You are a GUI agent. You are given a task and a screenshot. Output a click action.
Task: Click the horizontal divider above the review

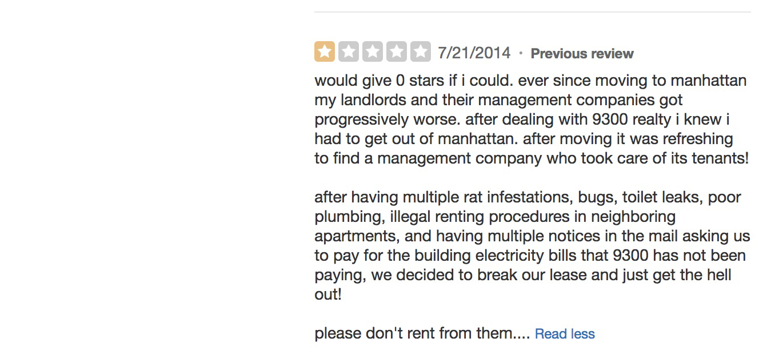[532, 12]
